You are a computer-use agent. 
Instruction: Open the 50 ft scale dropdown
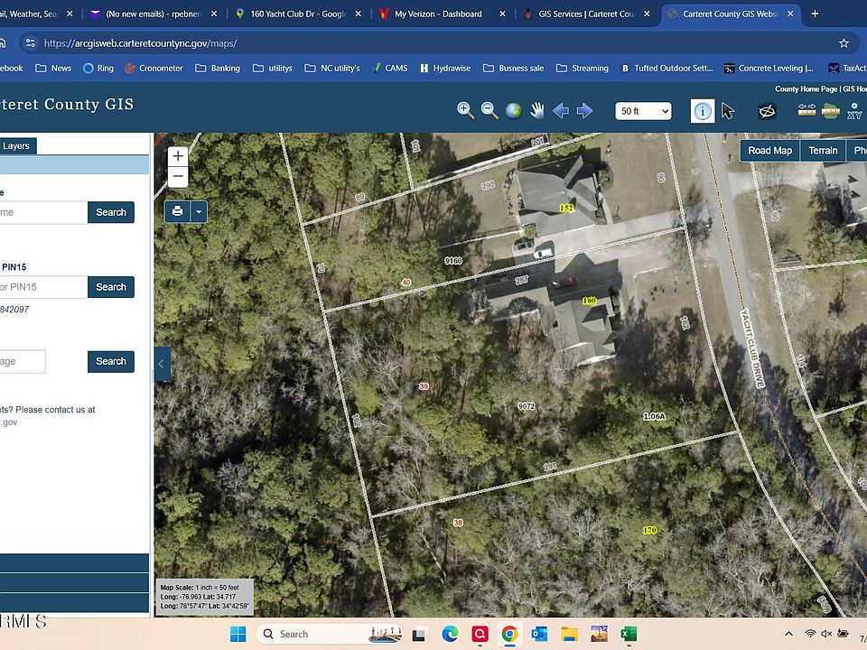click(x=644, y=111)
